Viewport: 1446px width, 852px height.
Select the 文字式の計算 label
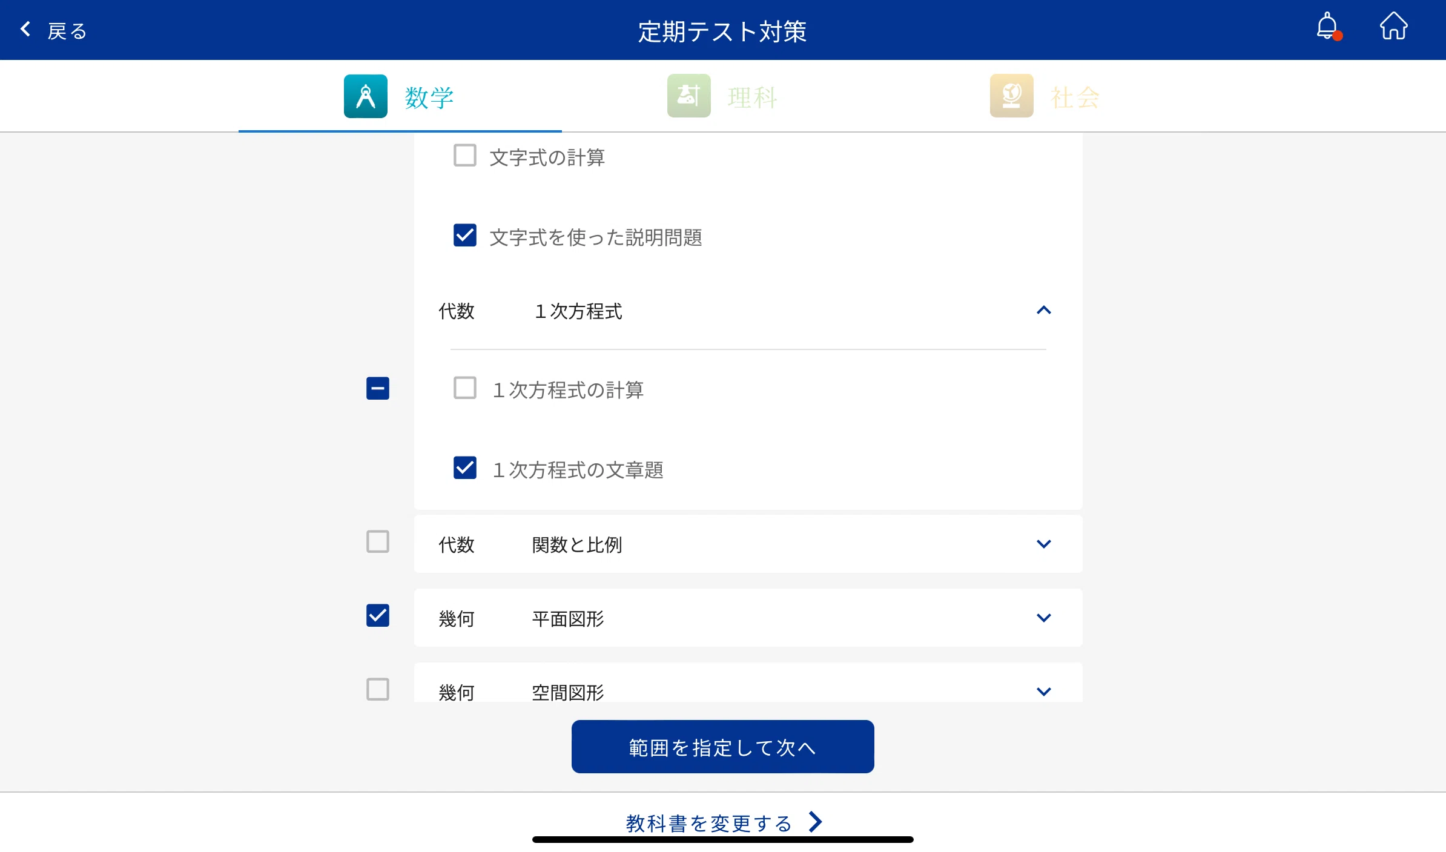point(547,157)
